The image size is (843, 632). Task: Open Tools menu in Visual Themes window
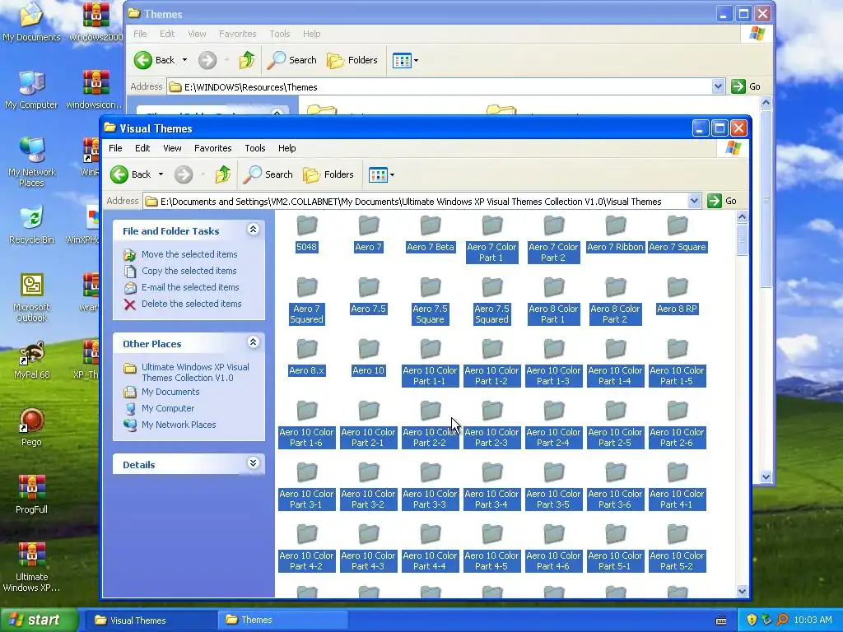click(255, 148)
